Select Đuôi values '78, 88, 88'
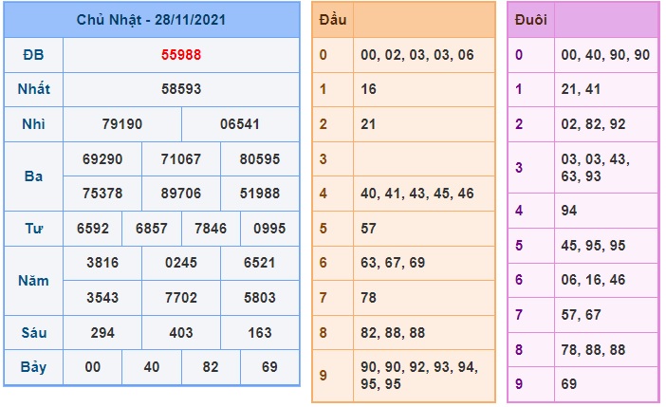This screenshot has height=407, width=666. (593, 350)
